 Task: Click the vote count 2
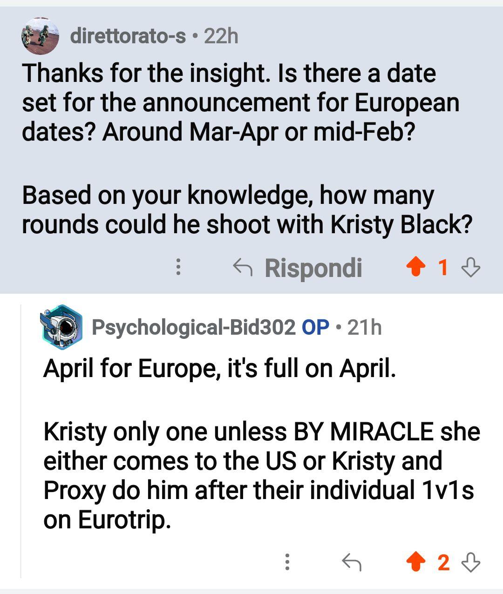tap(443, 562)
